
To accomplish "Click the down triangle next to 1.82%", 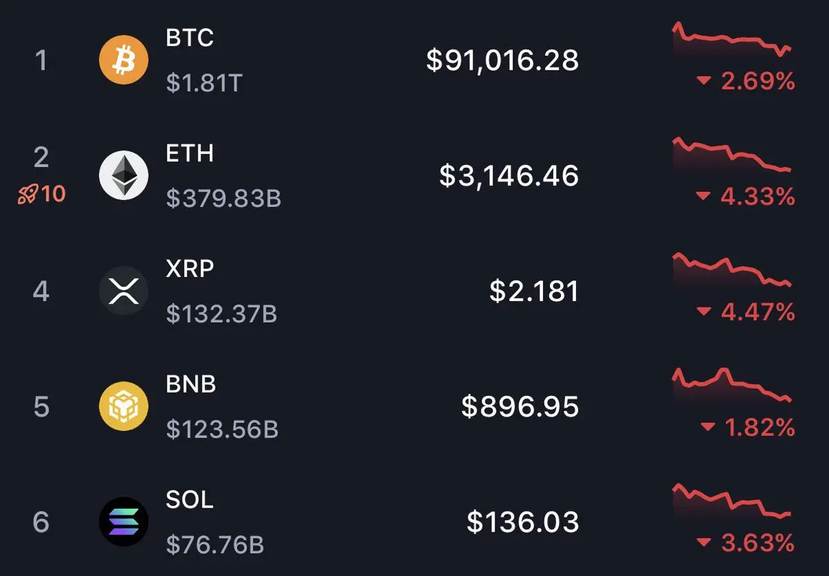I will 707,428.
